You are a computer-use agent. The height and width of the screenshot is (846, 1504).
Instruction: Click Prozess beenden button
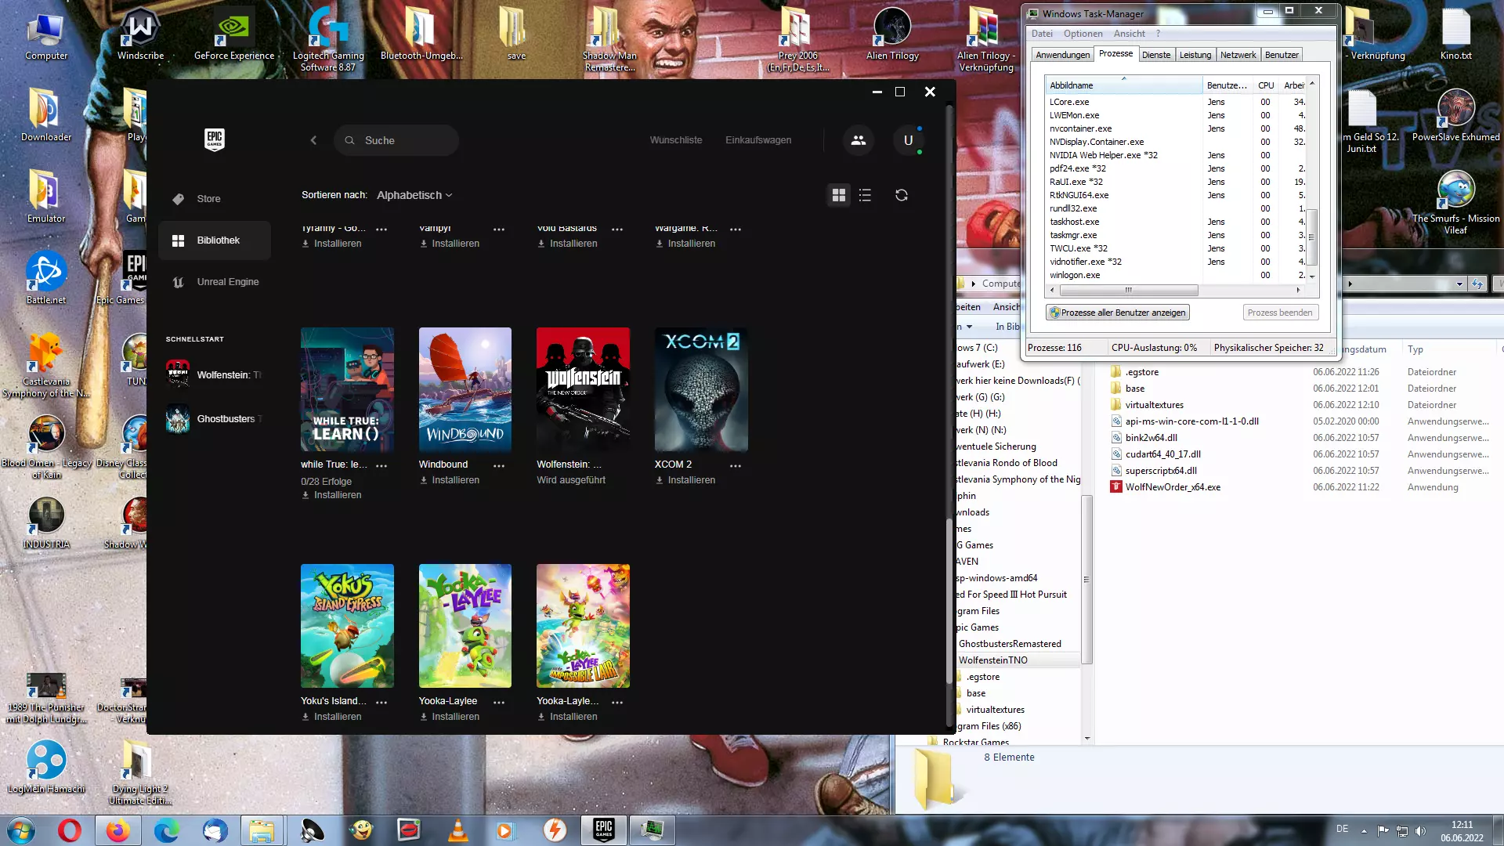pyautogui.click(x=1280, y=313)
